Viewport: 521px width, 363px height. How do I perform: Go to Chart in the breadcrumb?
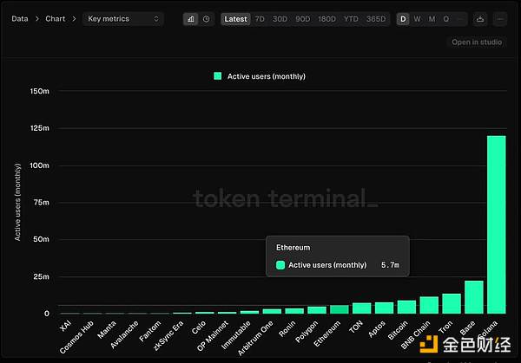(x=56, y=18)
